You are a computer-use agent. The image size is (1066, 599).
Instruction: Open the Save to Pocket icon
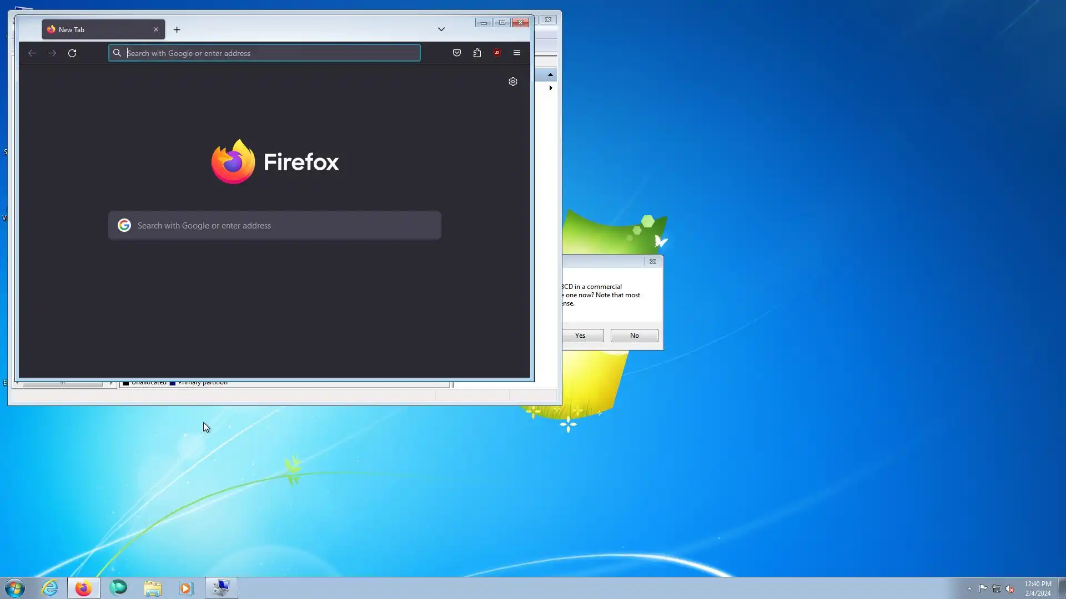coord(457,53)
